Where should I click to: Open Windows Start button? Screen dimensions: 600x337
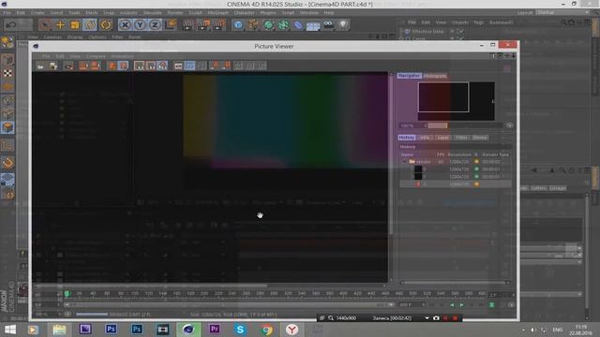coord(10,330)
